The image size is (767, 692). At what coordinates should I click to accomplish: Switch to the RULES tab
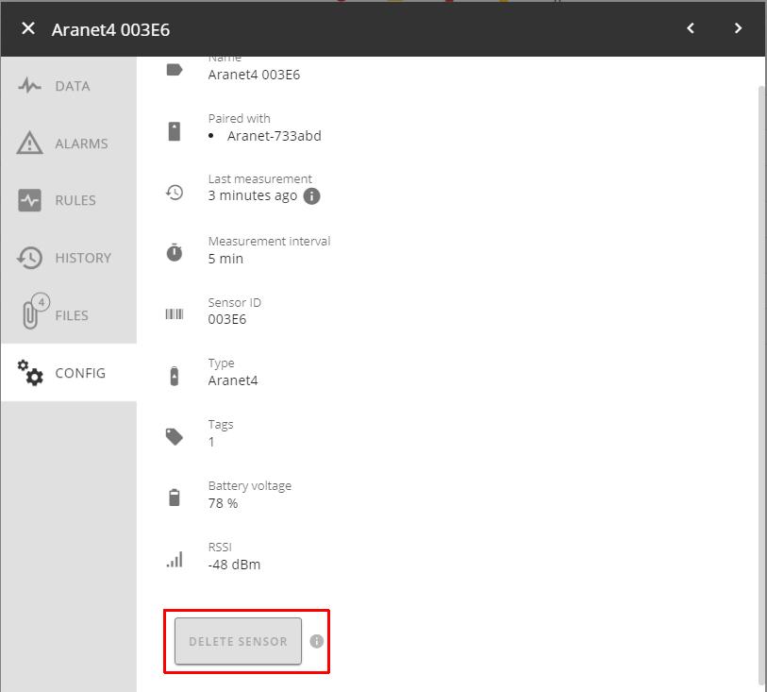point(69,201)
